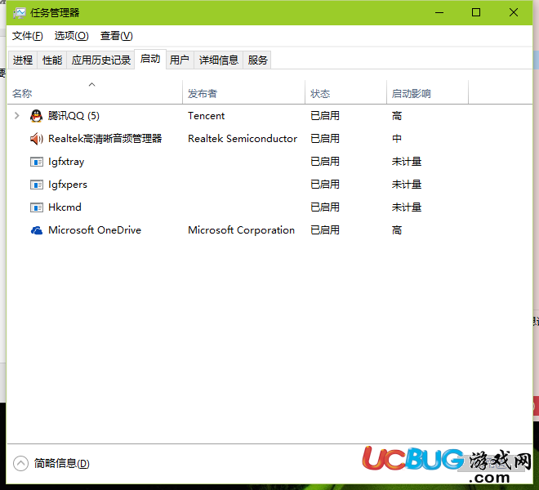Select the 腾讯QQ (5) row name
Screen dimensions: 539x490
(73, 116)
